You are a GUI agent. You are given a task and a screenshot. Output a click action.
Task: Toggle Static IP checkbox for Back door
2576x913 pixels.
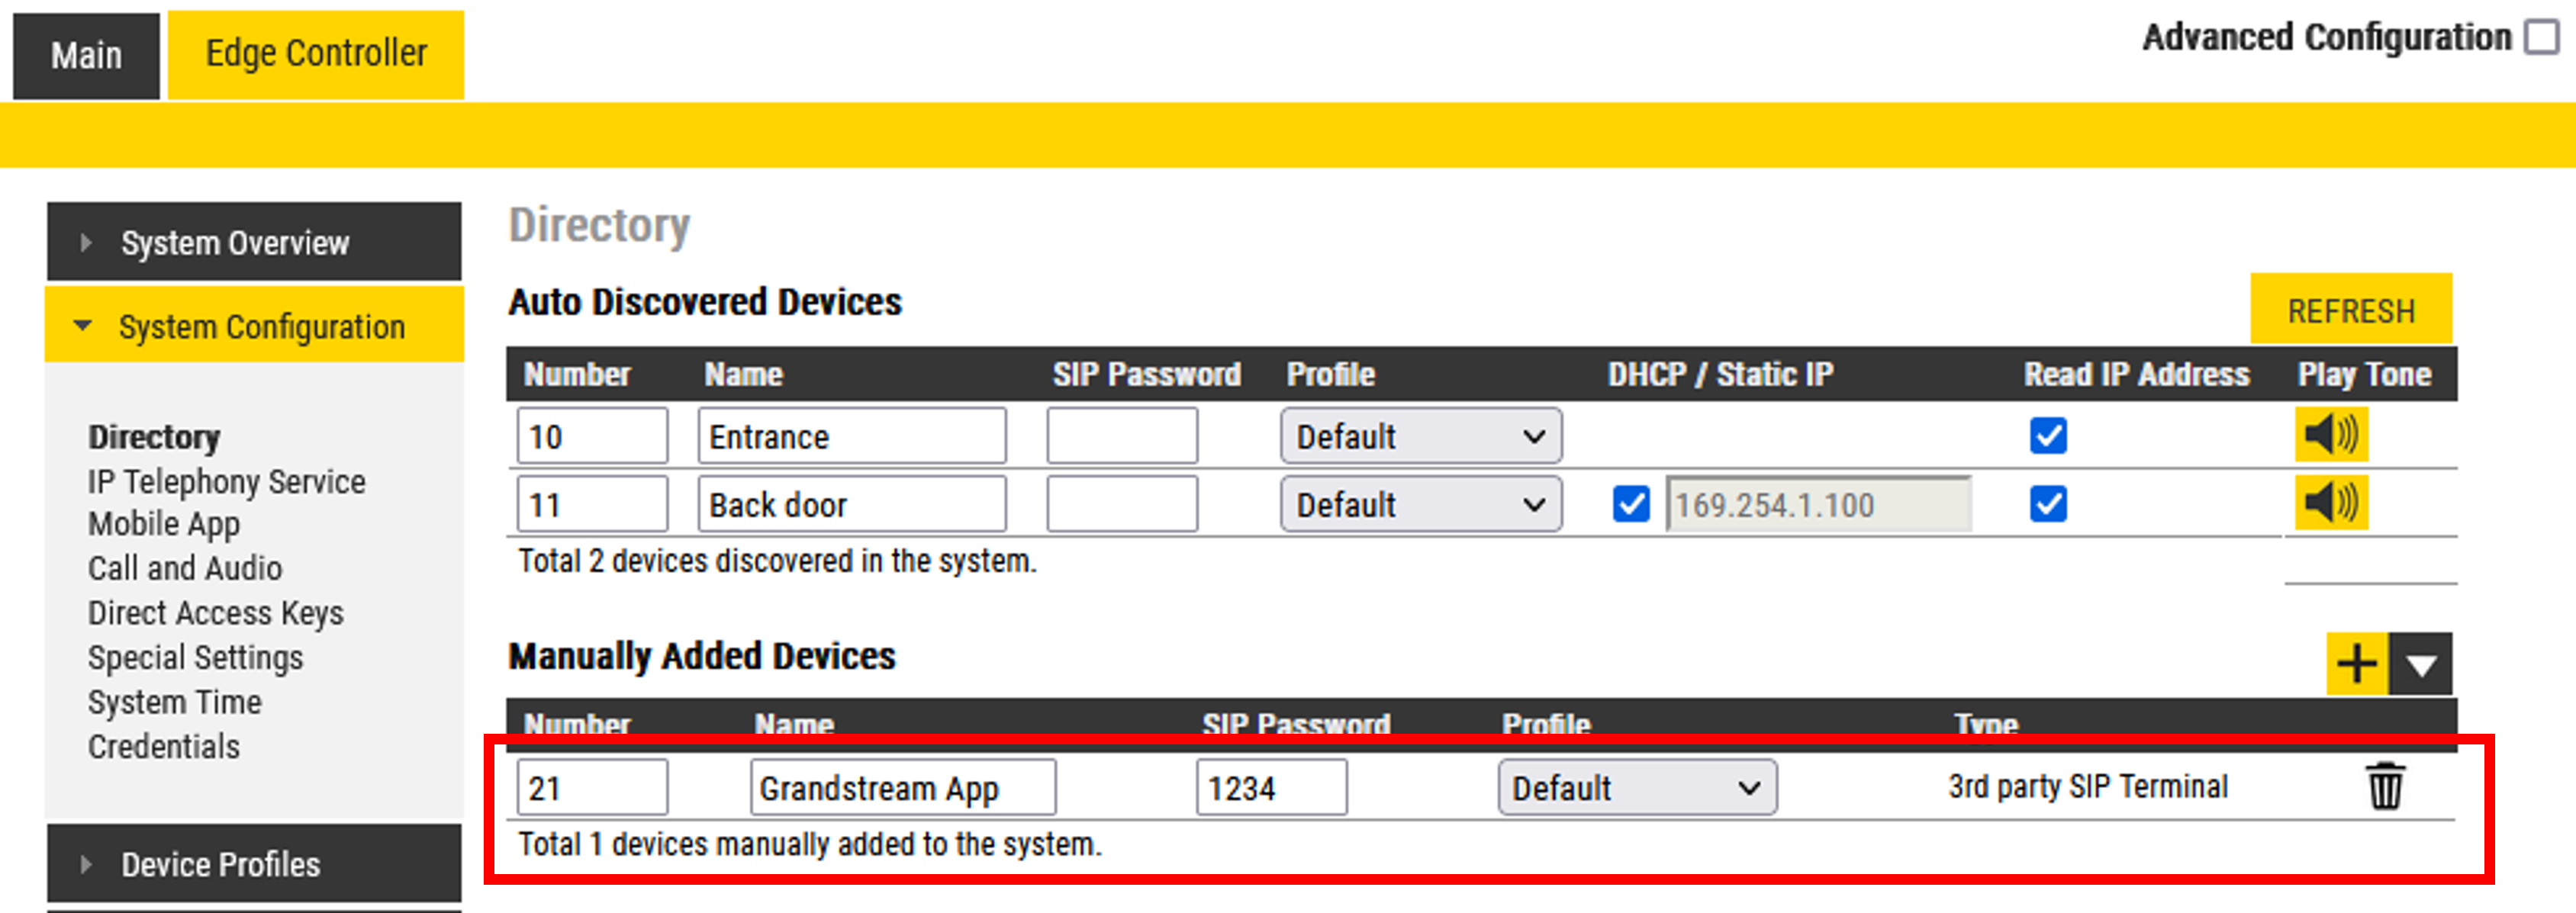pyautogui.click(x=1630, y=503)
